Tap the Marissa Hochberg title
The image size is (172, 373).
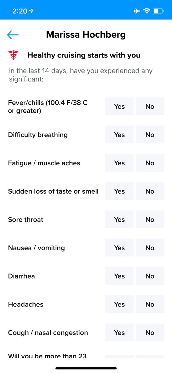pos(86,35)
